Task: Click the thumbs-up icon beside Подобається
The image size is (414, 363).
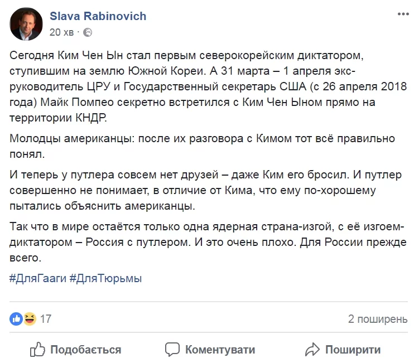Action: pos(37,350)
